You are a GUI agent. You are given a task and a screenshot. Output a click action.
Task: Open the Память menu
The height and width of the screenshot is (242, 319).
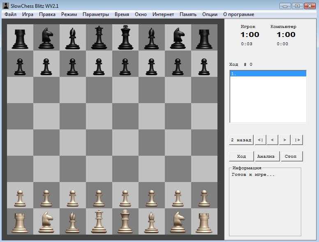point(188,14)
